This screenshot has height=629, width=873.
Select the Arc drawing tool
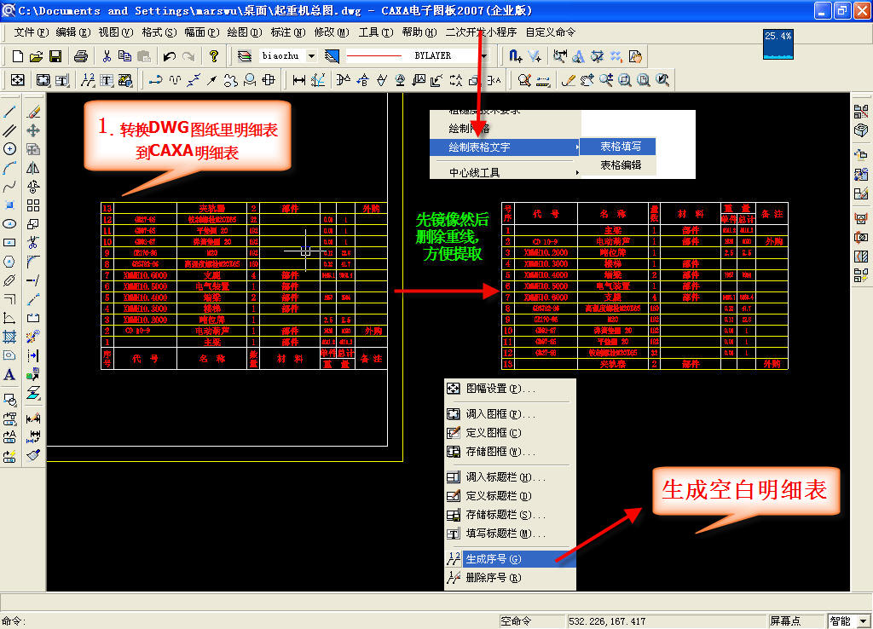click(x=9, y=168)
